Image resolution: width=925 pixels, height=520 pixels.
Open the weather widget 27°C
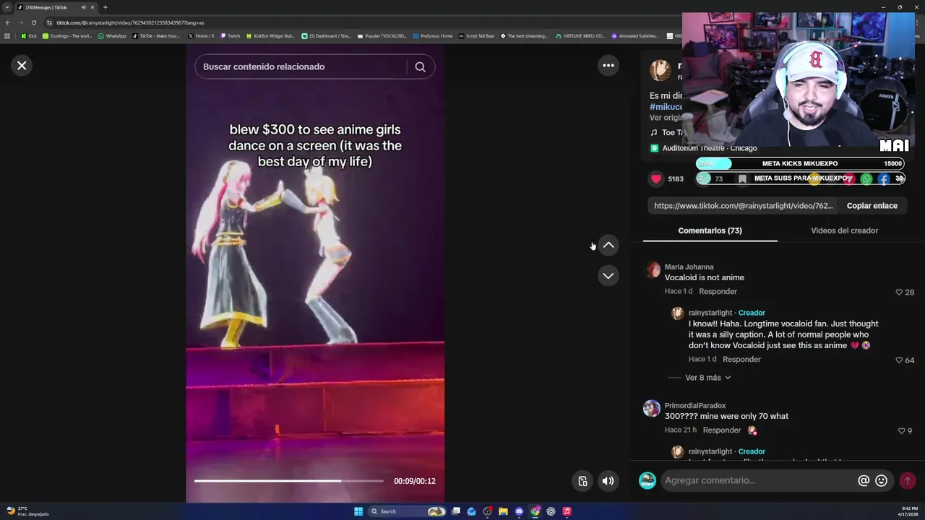pos(27,511)
